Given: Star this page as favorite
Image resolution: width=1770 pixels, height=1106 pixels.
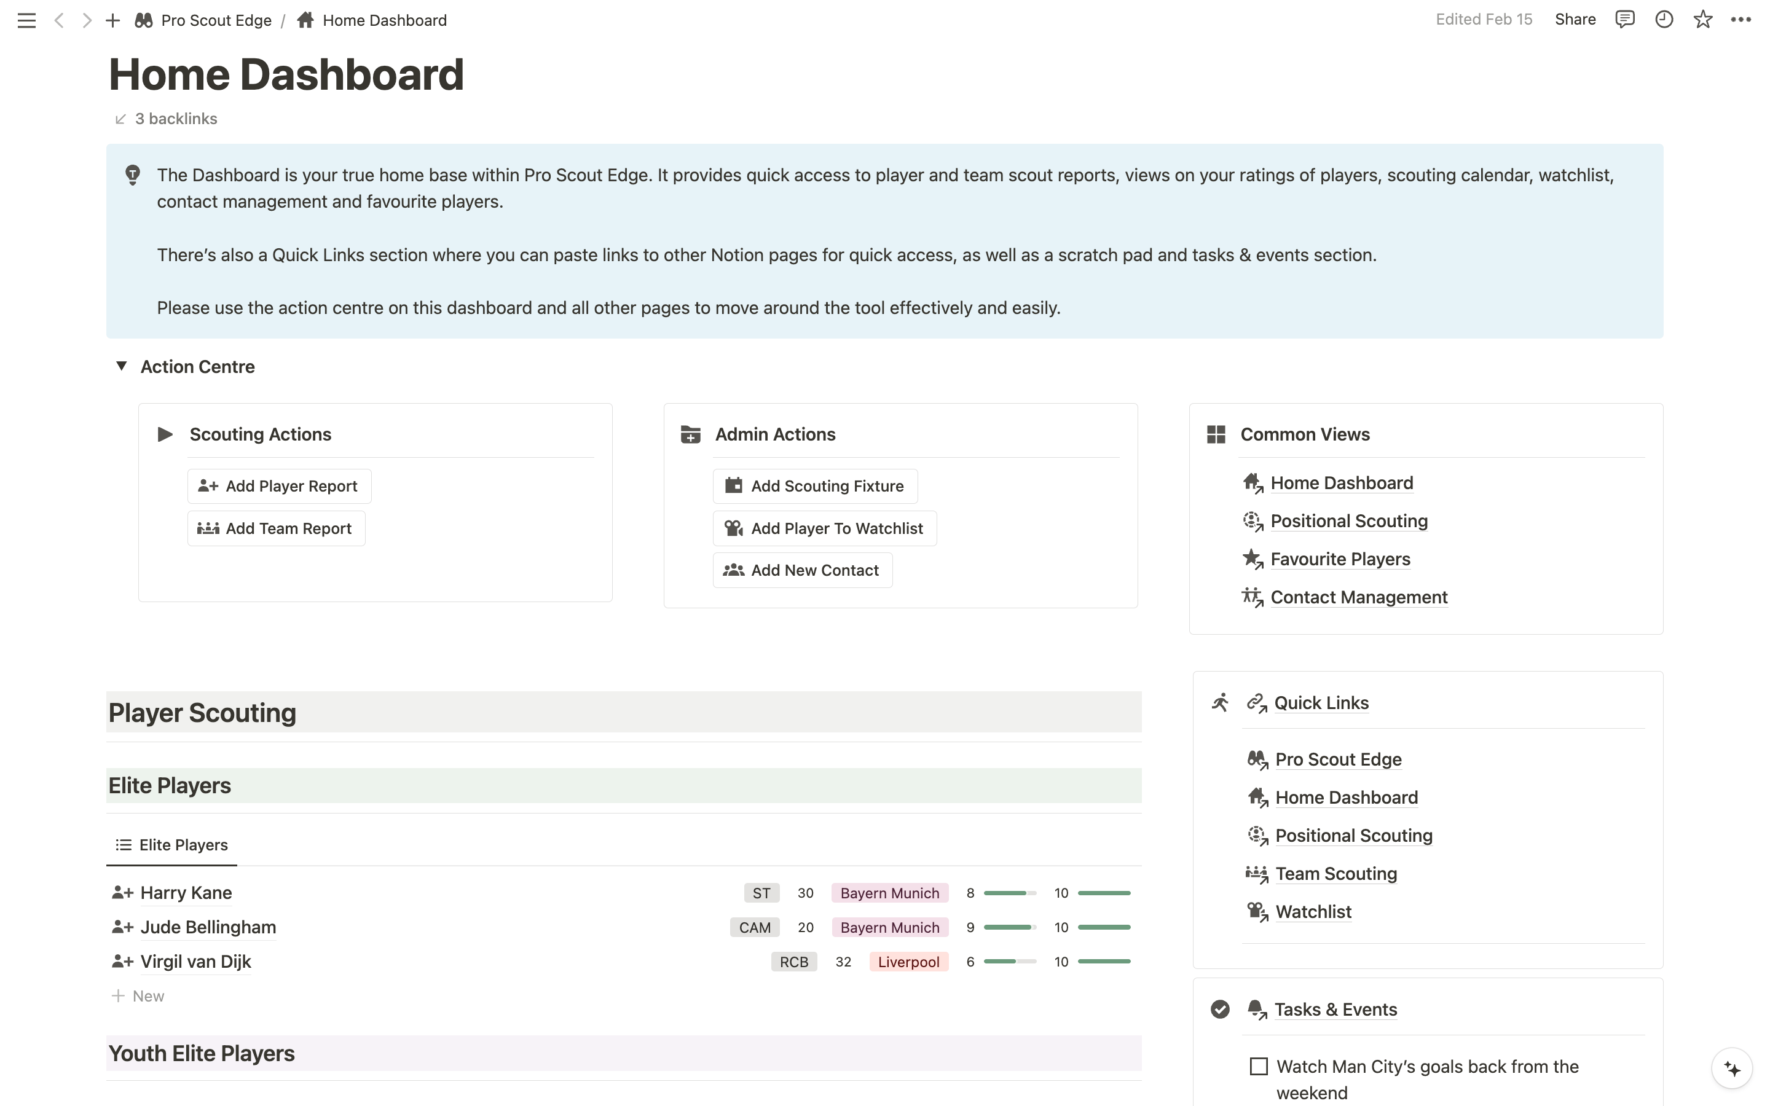Looking at the screenshot, I should tap(1703, 20).
